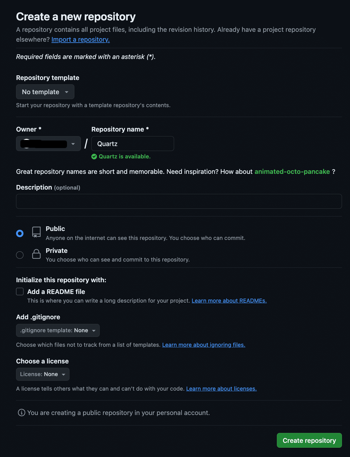The width and height of the screenshot is (350, 457).
Task: Follow the Learn more about licenses link
Action: click(x=221, y=388)
